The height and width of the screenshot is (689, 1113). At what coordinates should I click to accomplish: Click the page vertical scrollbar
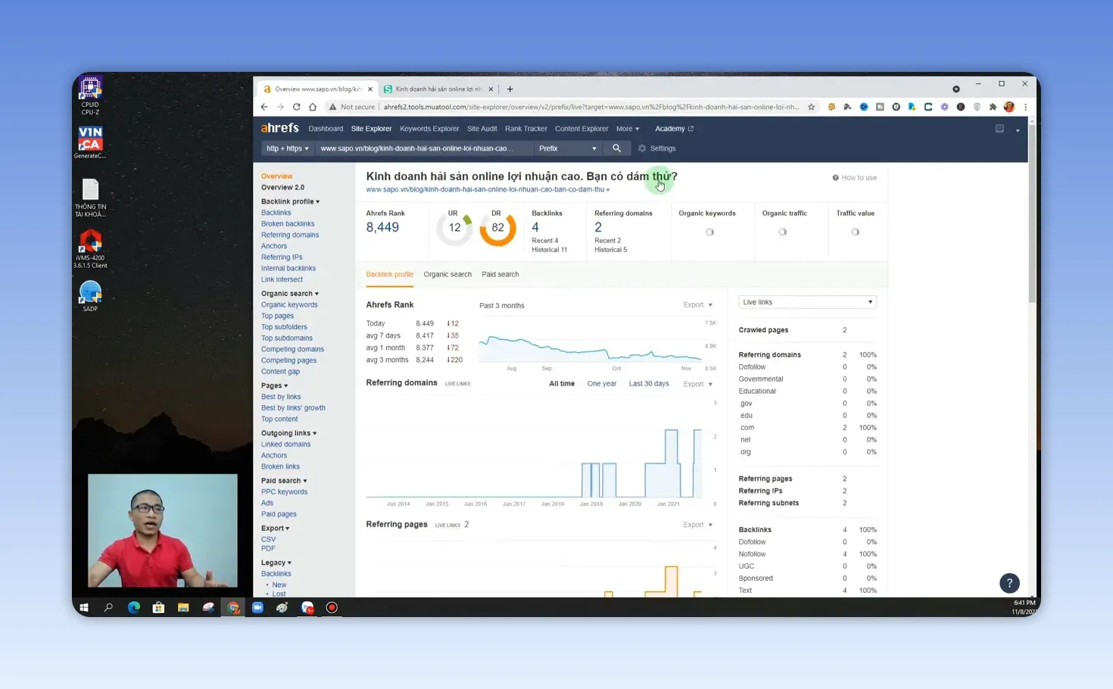click(1032, 212)
